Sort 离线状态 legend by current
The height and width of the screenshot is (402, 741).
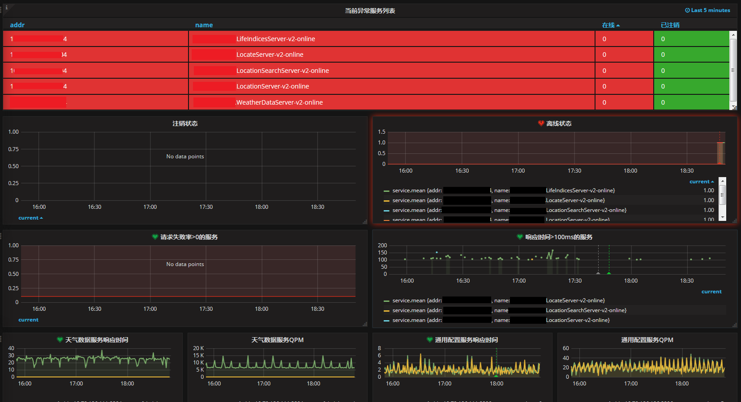702,182
